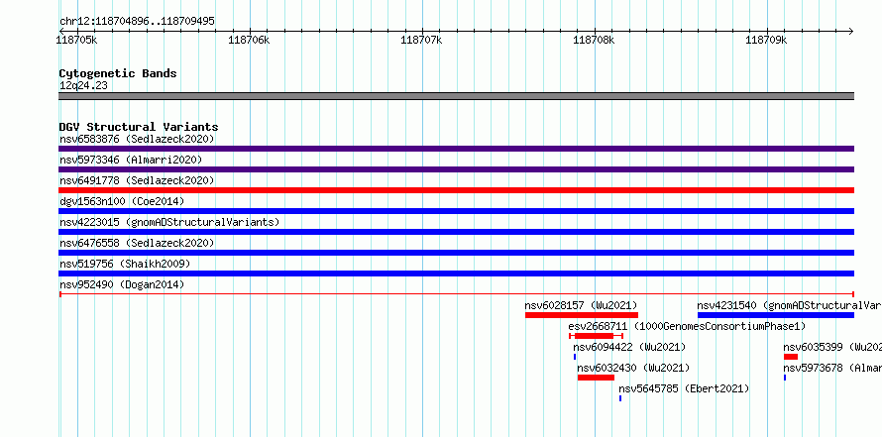The height and width of the screenshot is (437, 882).
Task: Open variant dgv1563n100 (Coe2014) label
Action: [122, 201]
